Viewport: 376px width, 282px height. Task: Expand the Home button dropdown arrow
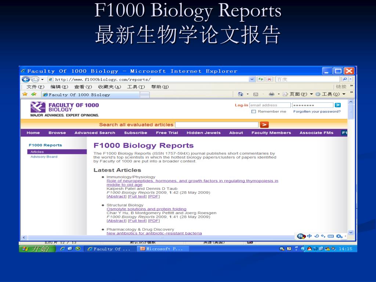(248, 94)
